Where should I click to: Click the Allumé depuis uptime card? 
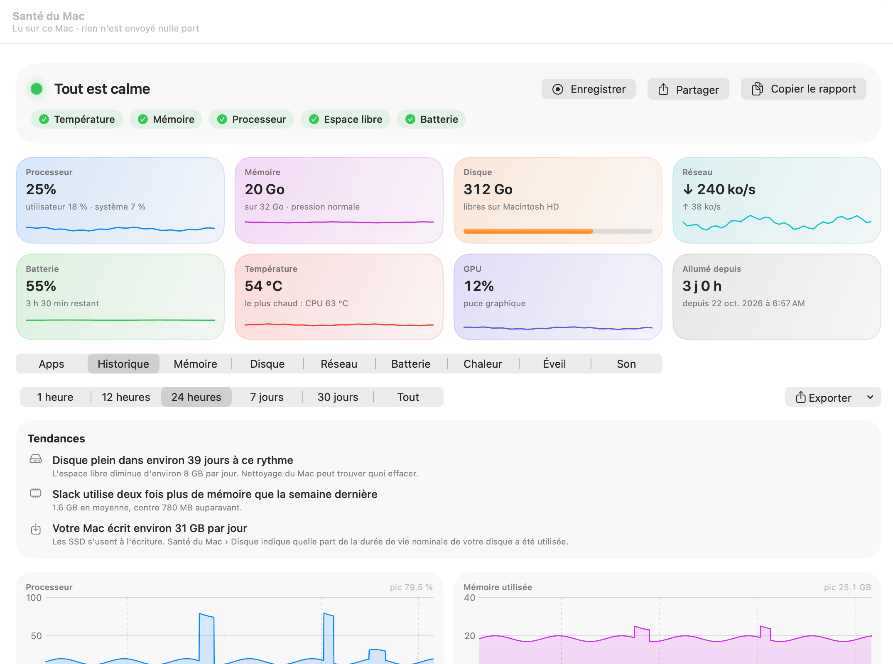(x=777, y=297)
